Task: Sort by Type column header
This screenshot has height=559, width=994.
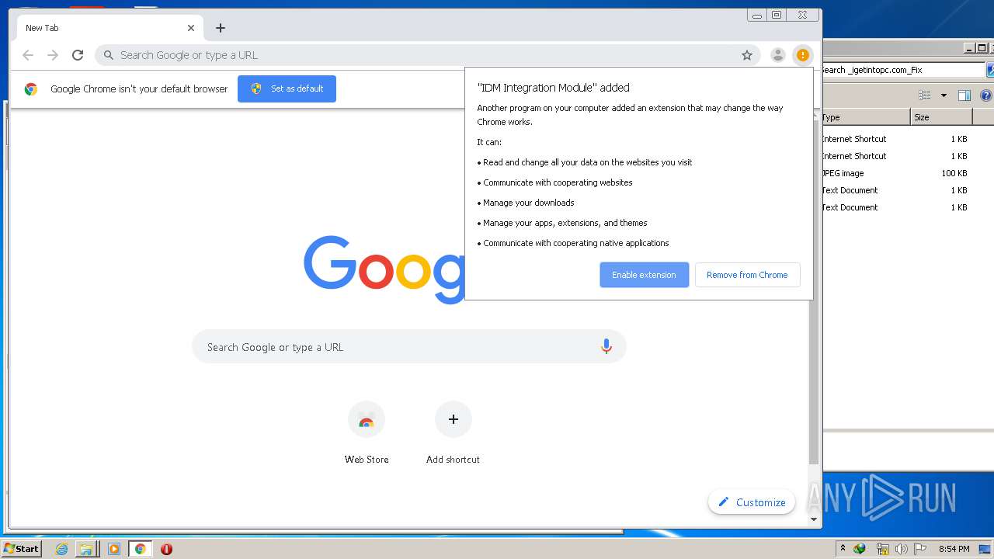Action: tap(865, 117)
